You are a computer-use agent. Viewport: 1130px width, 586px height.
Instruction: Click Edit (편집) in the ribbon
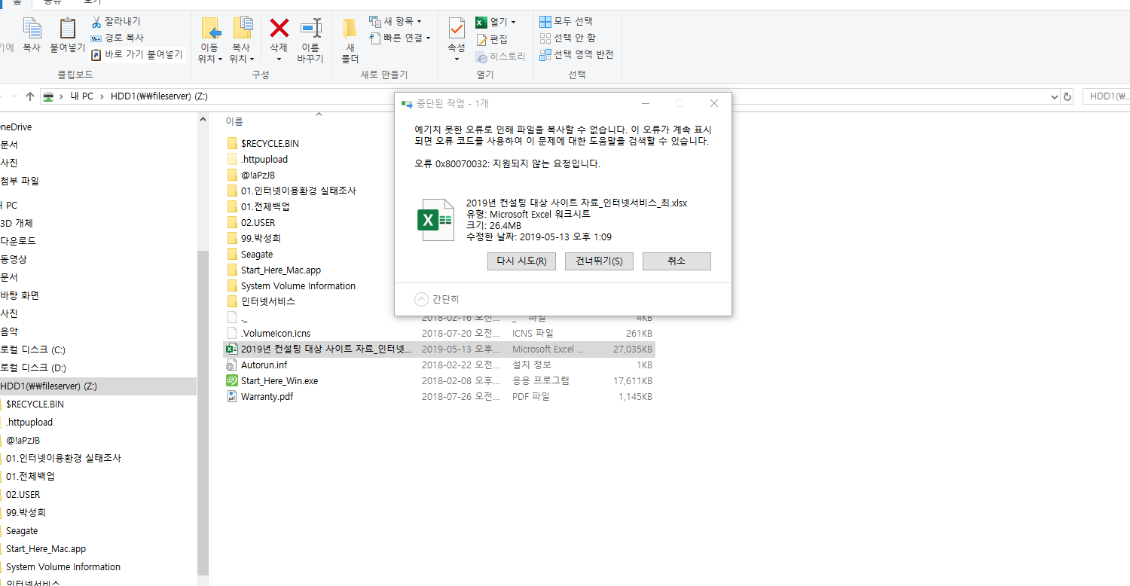point(491,39)
